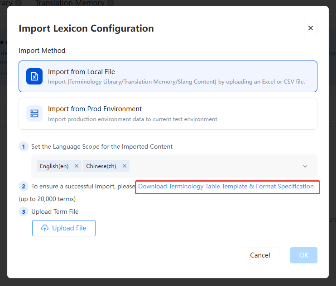The width and height of the screenshot is (336, 286).
Task: Click the server icon for Prod Environment import
Action: tap(34, 113)
